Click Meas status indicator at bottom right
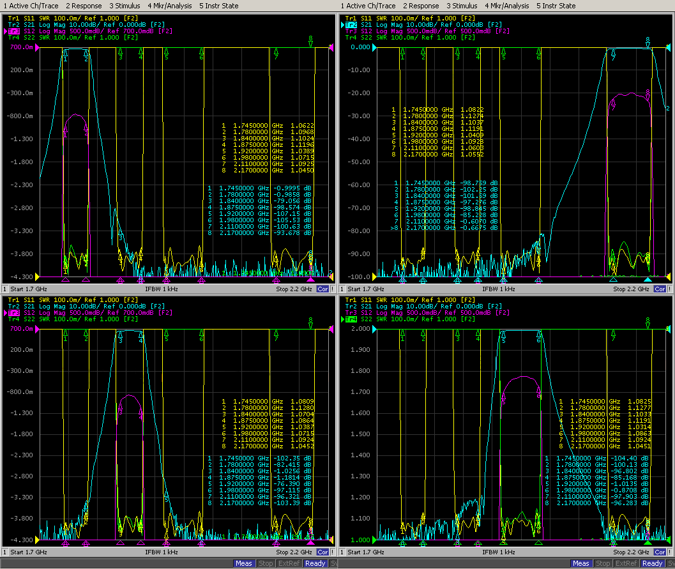 click(580, 563)
